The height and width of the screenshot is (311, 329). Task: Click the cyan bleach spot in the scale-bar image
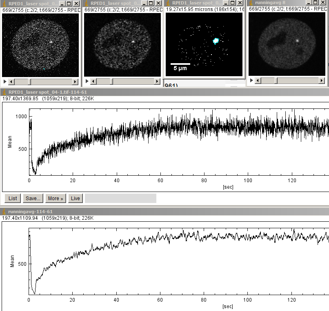click(216, 40)
